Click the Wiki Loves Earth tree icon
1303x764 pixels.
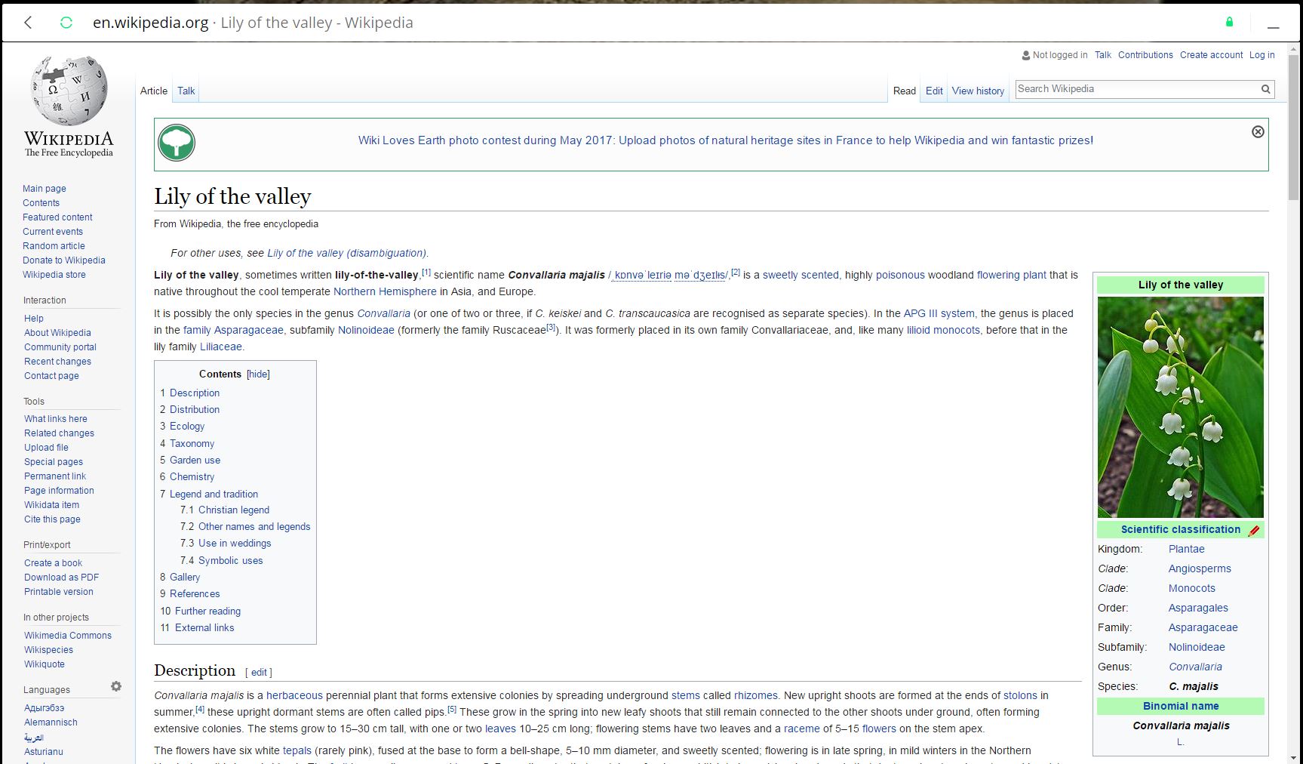tap(177, 143)
